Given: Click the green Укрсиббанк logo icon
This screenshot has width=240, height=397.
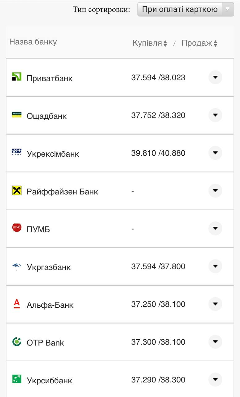Looking at the screenshot, I should tap(17, 379).
